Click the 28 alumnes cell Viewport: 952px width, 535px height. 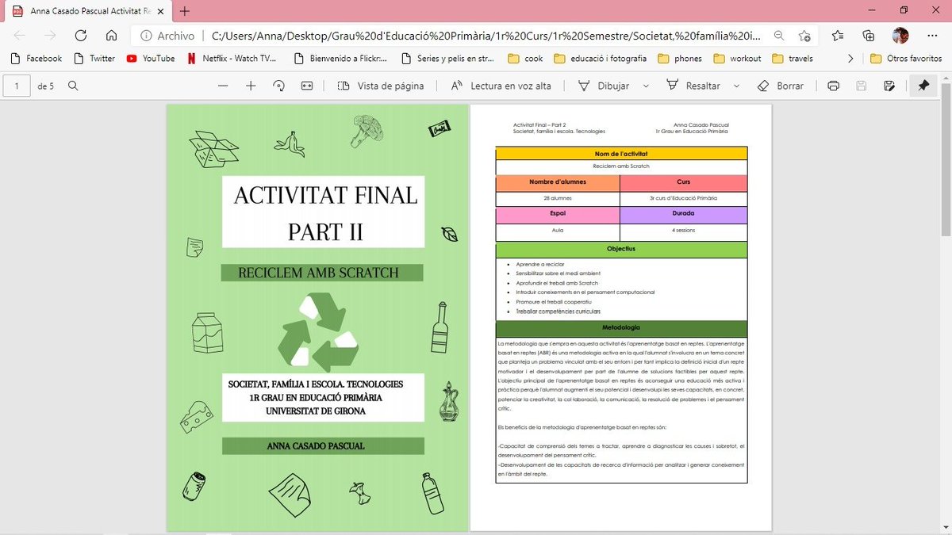click(558, 198)
